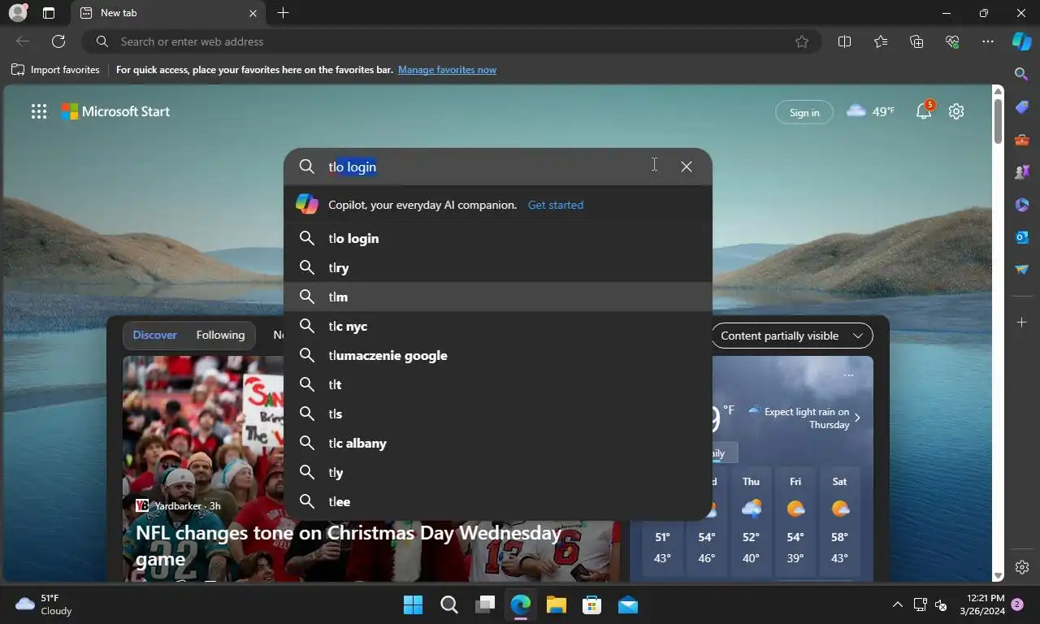Open the tab actions menu icon
Screen dimensions: 1040x624
(49, 13)
